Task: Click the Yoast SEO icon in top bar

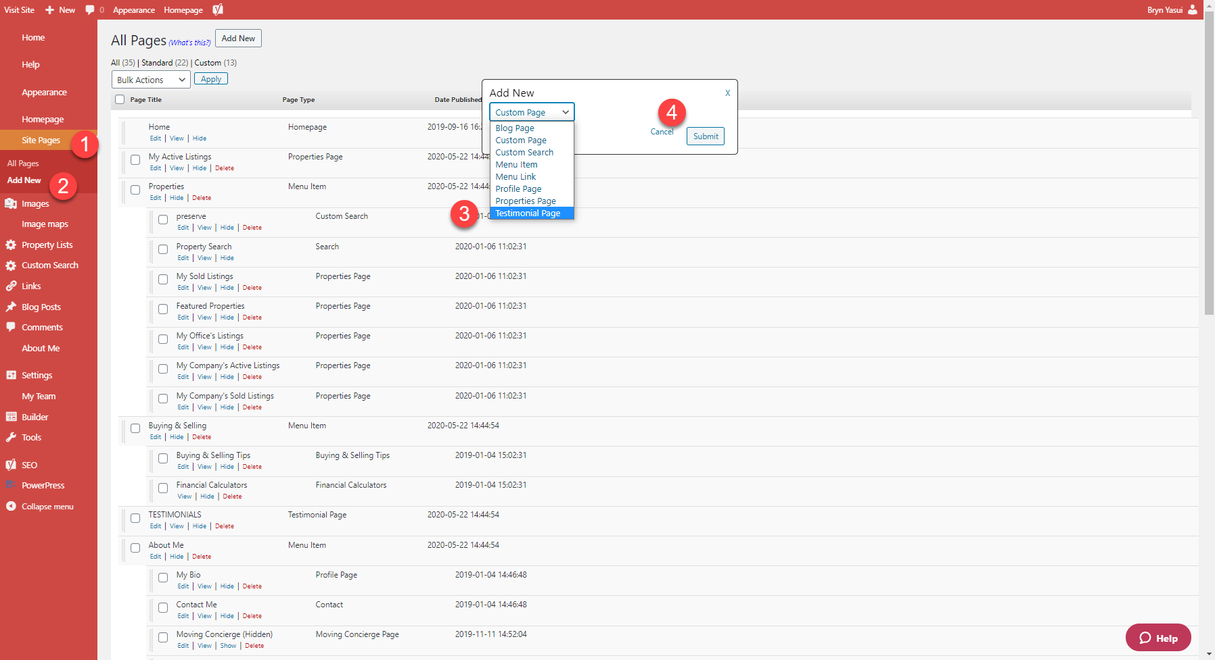Action: (x=218, y=9)
